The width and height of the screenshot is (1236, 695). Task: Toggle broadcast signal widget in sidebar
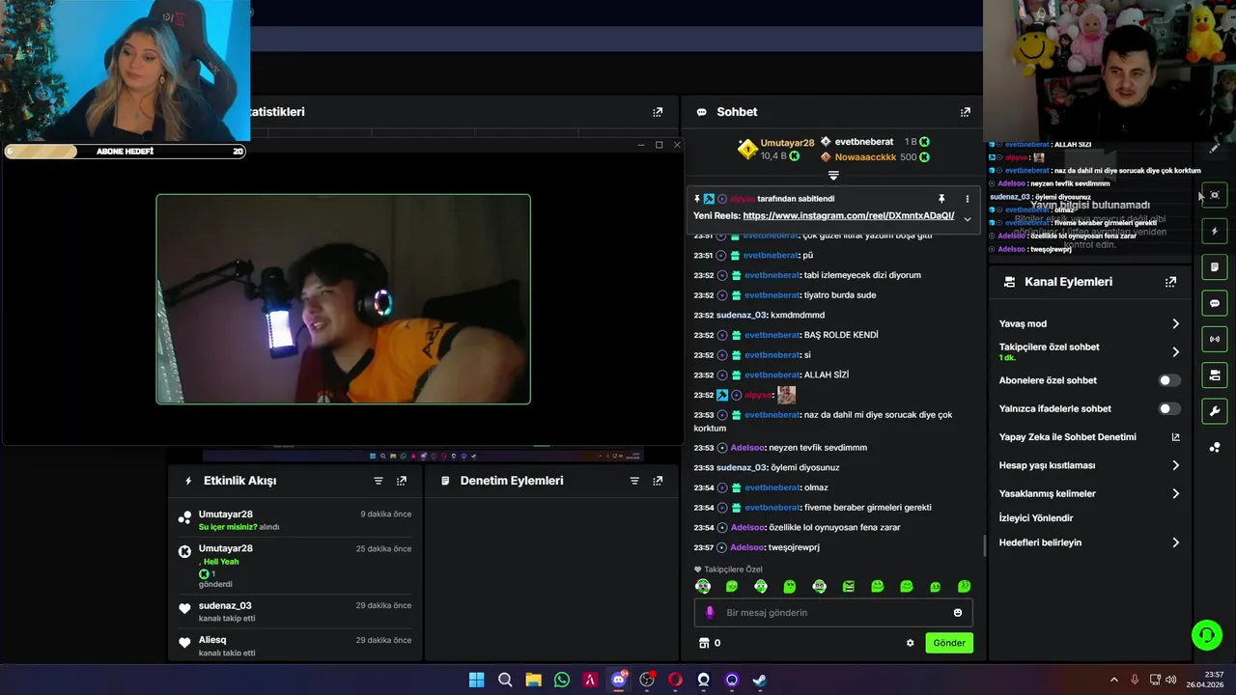[1215, 339]
